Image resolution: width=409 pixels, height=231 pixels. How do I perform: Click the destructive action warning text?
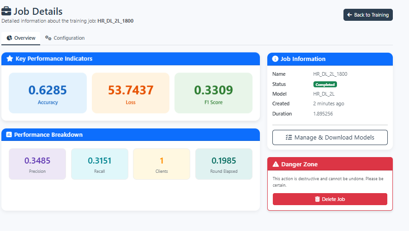click(328, 182)
